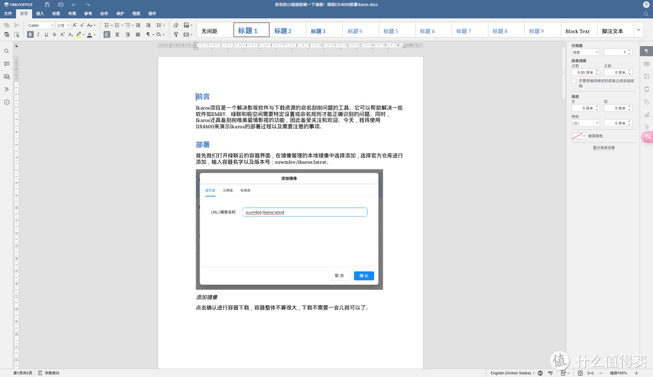Click the save icon in title bar
653x377 pixels.
46,4
